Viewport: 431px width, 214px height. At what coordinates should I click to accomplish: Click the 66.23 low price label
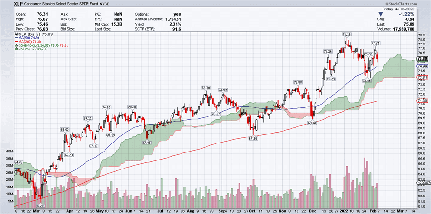[x=70, y=155]
